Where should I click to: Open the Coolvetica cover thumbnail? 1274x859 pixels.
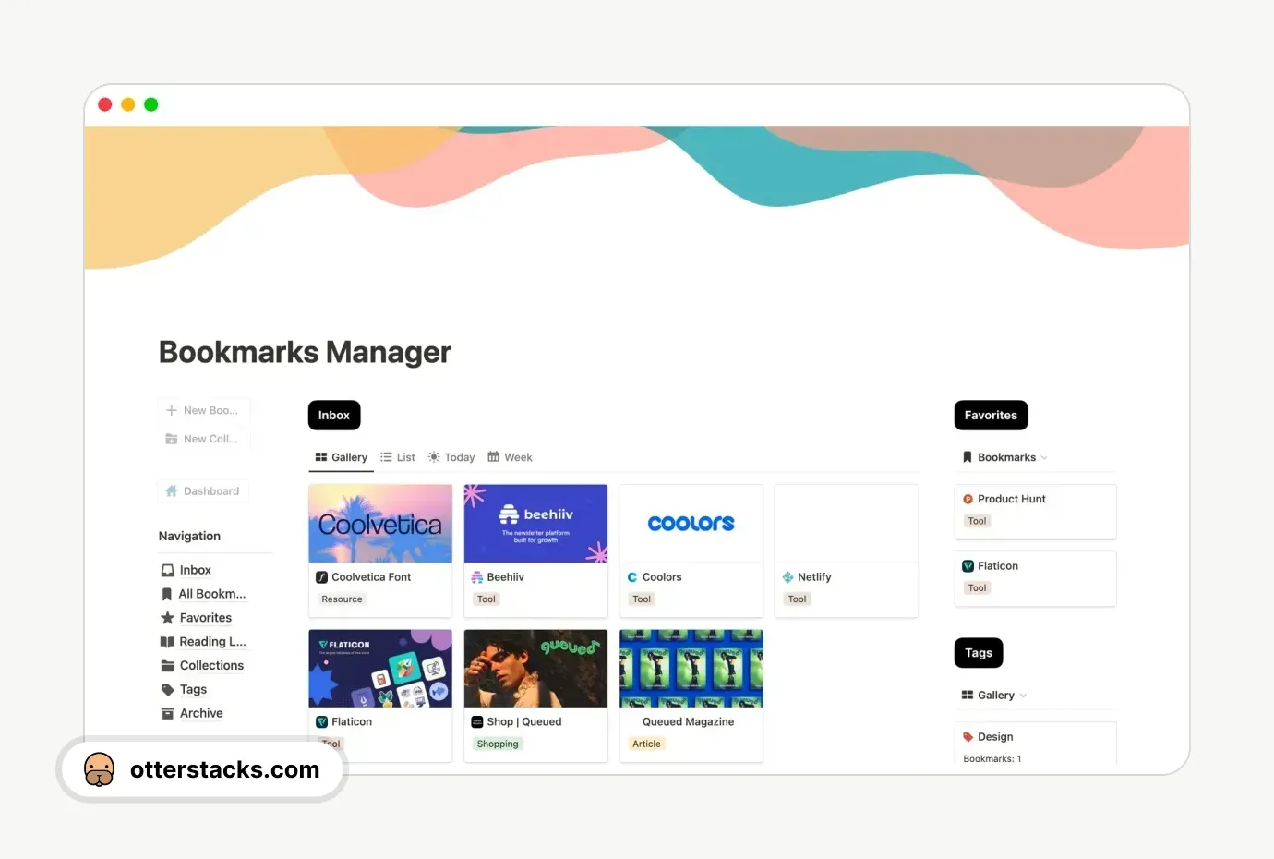point(380,524)
